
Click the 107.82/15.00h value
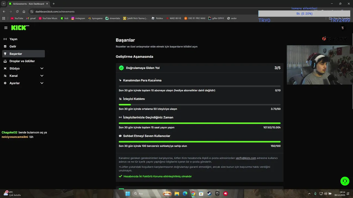[272, 128]
